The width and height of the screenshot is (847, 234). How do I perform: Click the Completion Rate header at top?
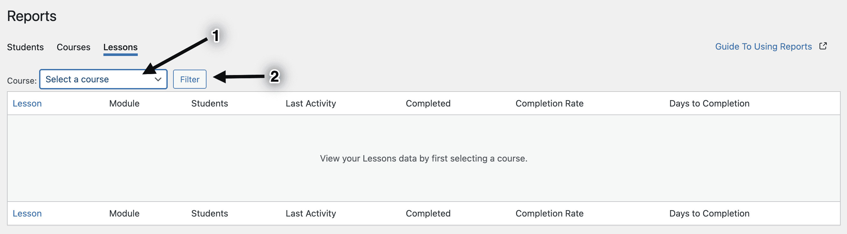pyautogui.click(x=549, y=104)
